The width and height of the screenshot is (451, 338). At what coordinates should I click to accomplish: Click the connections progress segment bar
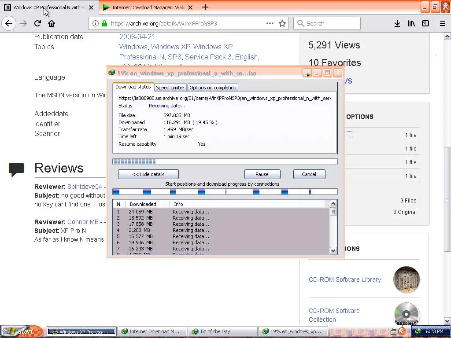[225, 192]
